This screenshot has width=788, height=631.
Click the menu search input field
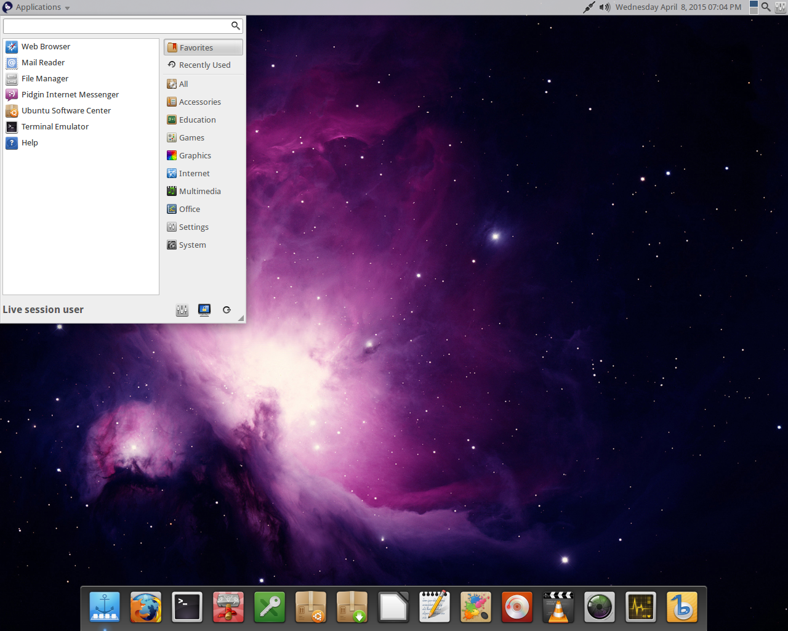click(x=117, y=26)
